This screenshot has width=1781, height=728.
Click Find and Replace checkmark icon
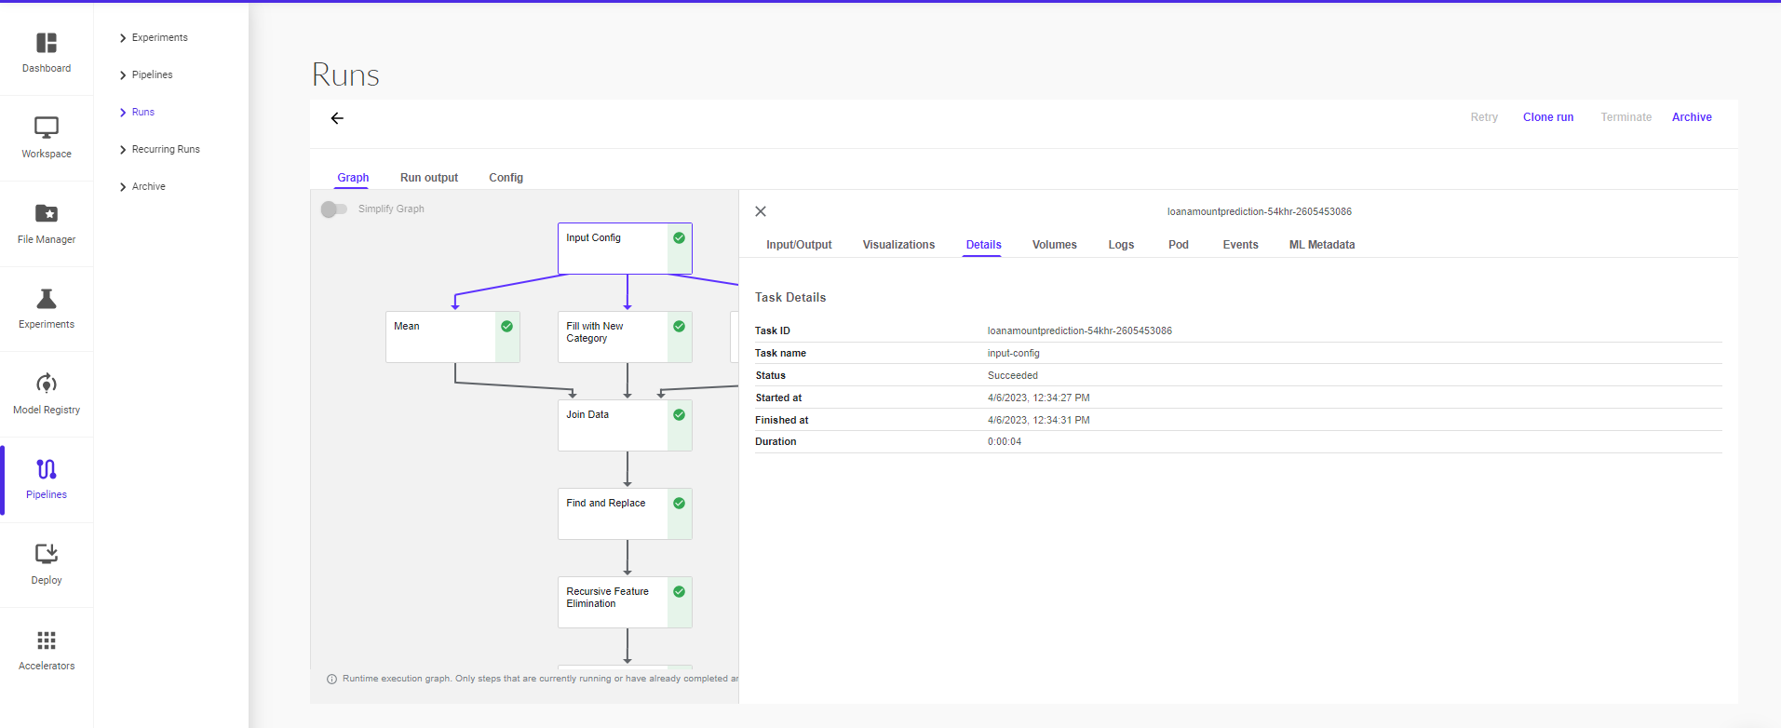pos(680,503)
